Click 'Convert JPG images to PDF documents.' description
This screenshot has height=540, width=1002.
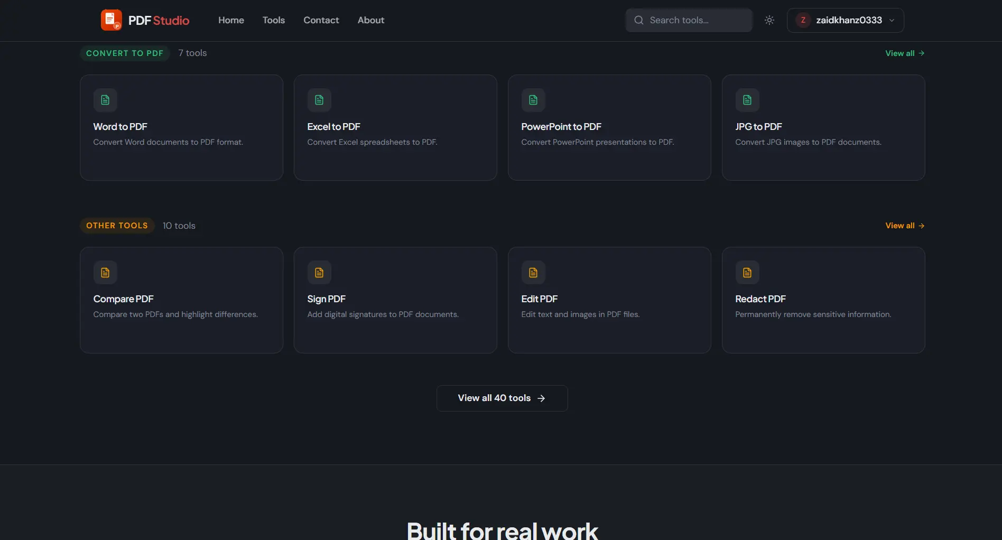tap(808, 142)
